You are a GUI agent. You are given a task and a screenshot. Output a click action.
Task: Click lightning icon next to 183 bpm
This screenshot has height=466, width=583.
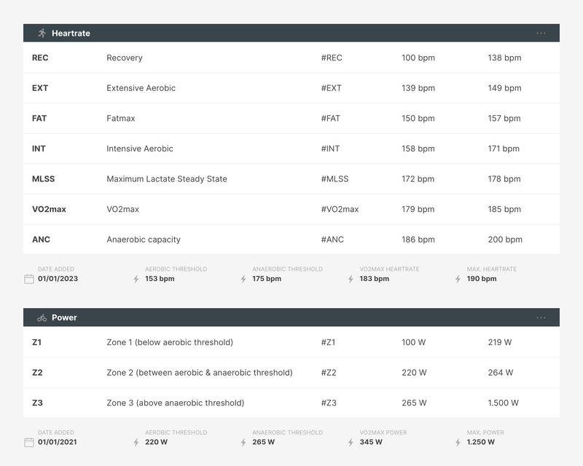(x=351, y=279)
